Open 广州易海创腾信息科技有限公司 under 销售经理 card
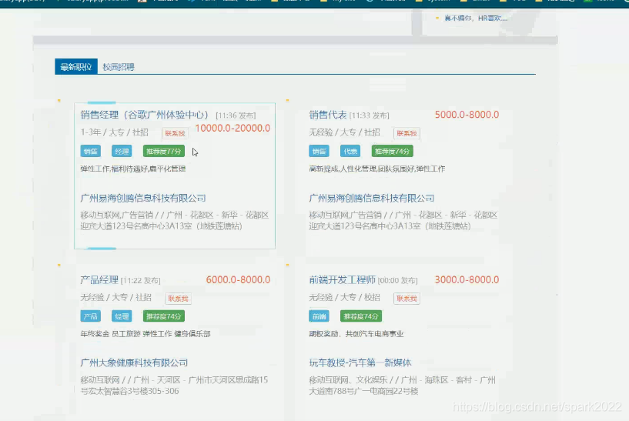Viewport: 629px width, 421px height. (x=142, y=198)
